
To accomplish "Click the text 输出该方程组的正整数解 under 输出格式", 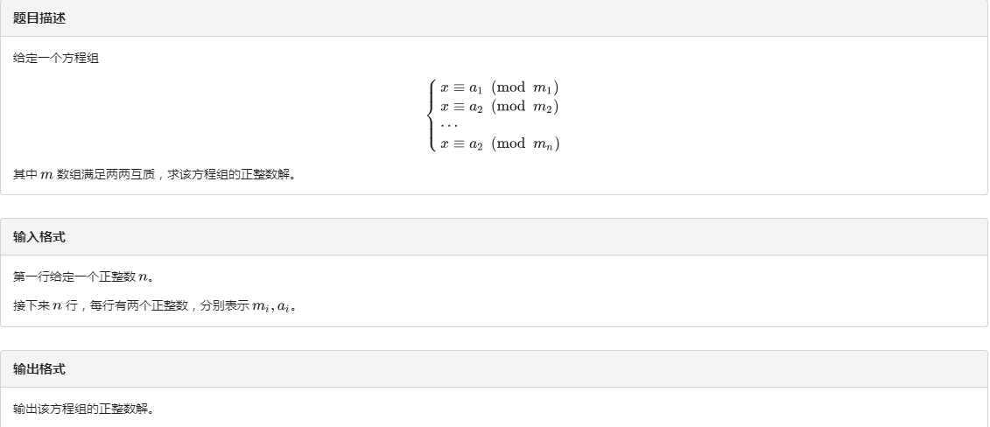I will pos(82,409).
